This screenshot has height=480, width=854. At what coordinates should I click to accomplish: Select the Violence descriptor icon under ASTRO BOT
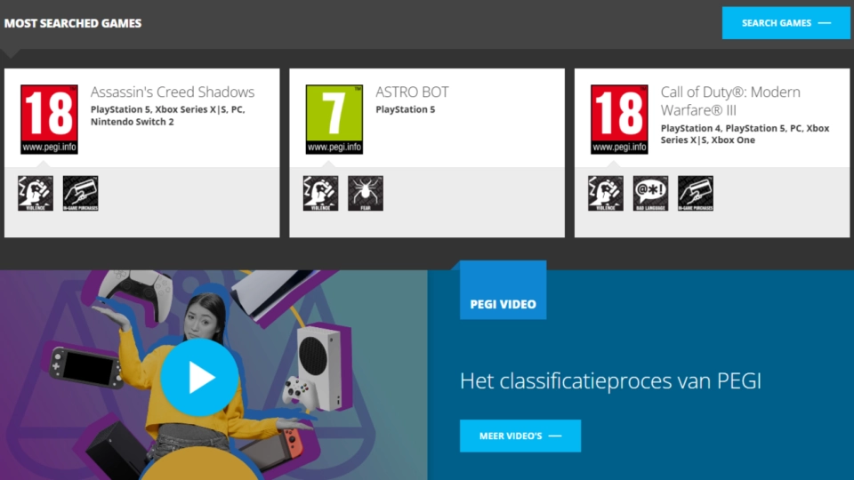tap(320, 193)
